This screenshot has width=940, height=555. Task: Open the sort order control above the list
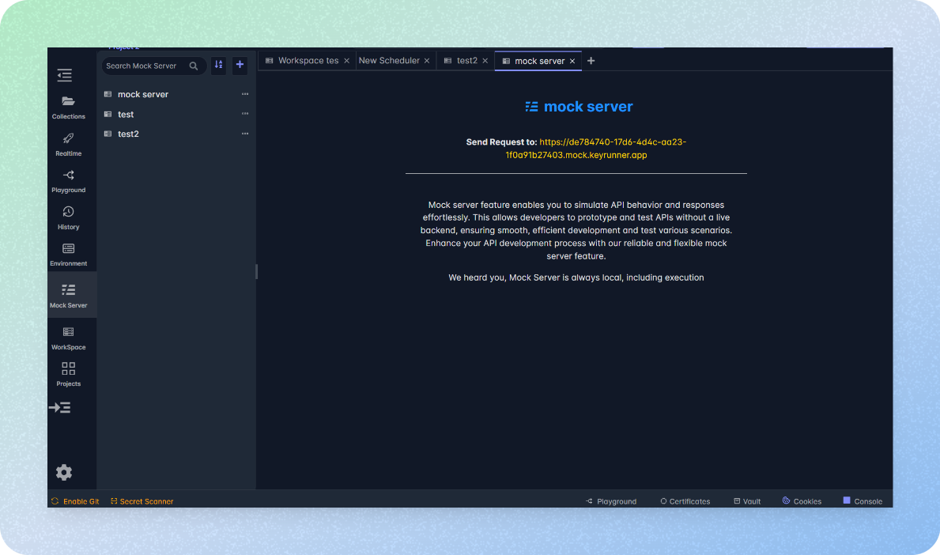coord(218,65)
